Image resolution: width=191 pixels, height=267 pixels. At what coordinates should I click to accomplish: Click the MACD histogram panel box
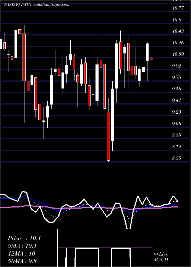coord(105,248)
